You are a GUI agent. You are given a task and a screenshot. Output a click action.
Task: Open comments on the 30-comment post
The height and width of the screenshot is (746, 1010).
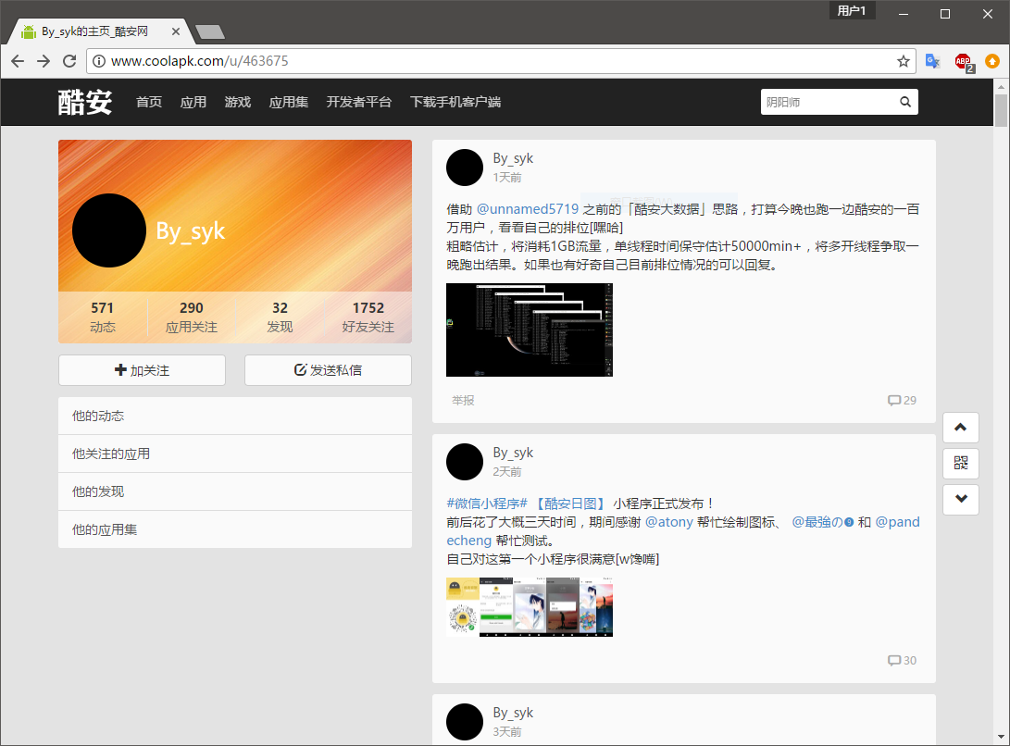(x=902, y=660)
